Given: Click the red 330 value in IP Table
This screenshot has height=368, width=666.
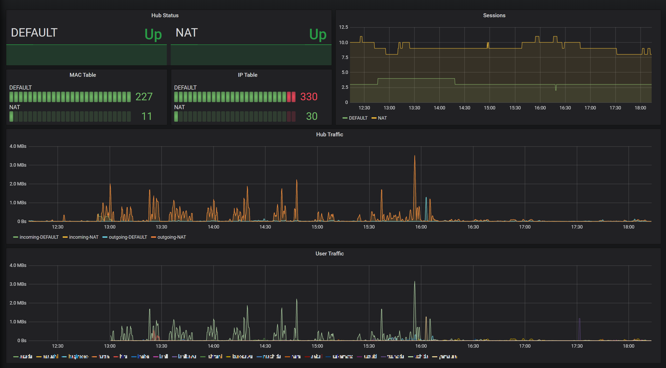Looking at the screenshot, I should coord(309,97).
